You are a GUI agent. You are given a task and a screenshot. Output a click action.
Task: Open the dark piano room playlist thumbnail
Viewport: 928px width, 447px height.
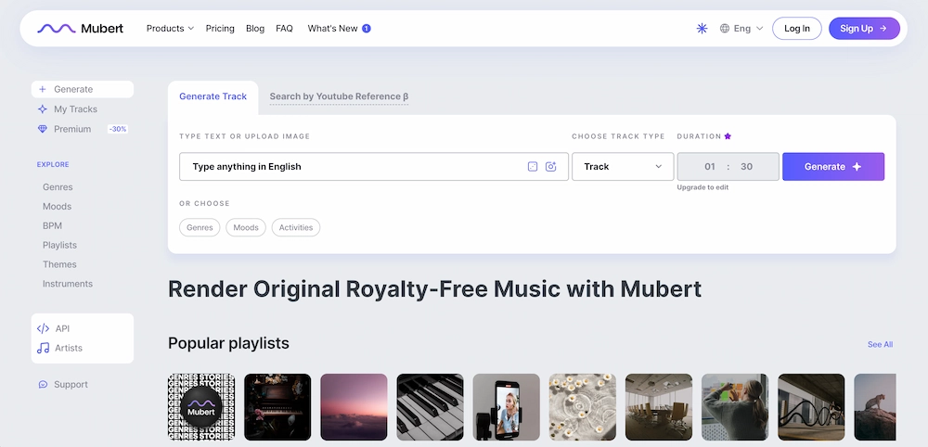pos(277,407)
